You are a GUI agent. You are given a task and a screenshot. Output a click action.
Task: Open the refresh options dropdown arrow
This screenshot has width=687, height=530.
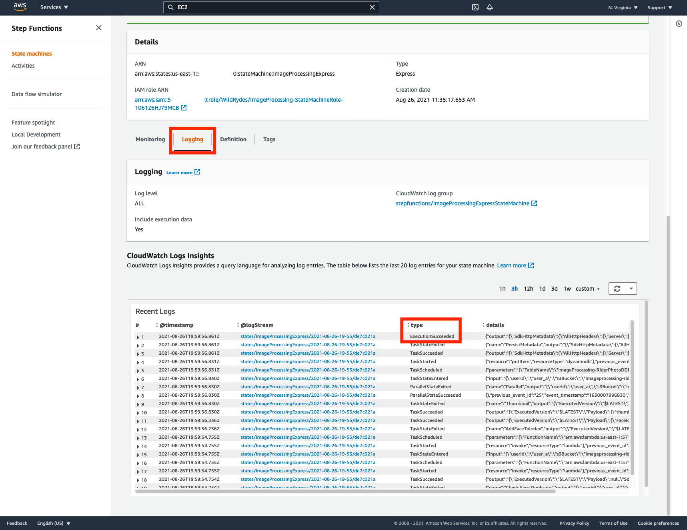(631, 289)
